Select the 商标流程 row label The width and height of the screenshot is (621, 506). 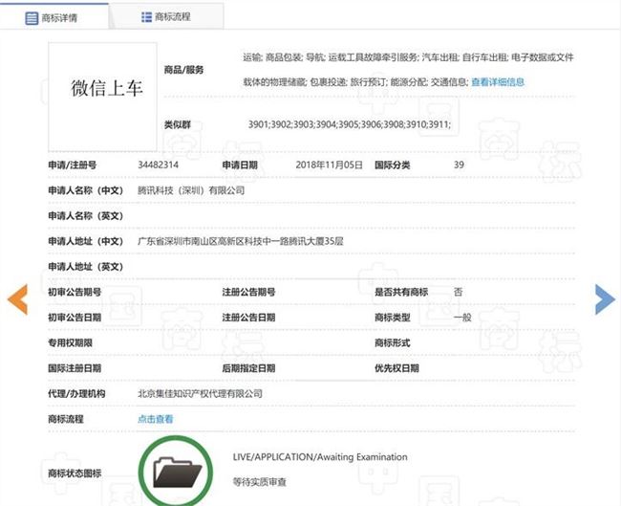(66, 419)
